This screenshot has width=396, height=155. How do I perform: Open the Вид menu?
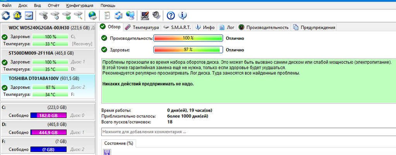point(37,5)
